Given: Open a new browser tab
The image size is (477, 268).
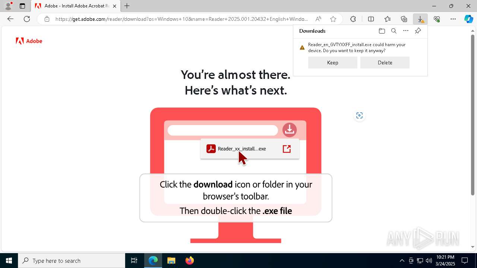Looking at the screenshot, I should pyautogui.click(x=127, y=6).
